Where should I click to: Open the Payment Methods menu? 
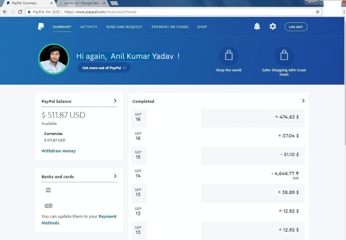click(x=170, y=27)
